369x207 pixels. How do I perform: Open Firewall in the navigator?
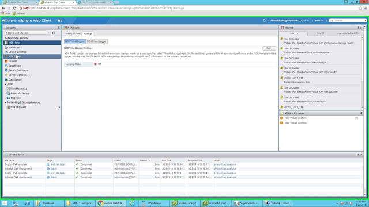point(13,61)
